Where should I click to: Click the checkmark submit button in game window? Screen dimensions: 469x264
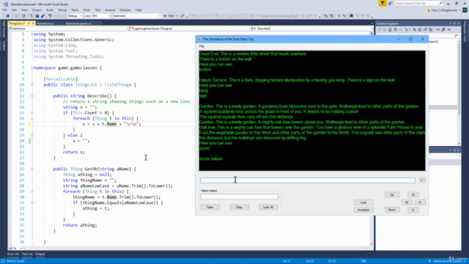click(x=422, y=180)
